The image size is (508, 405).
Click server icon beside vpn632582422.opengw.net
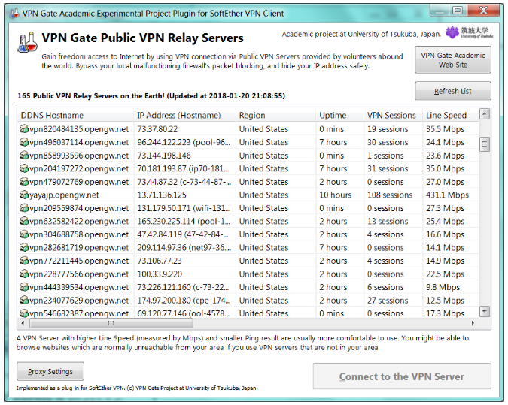click(24, 221)
